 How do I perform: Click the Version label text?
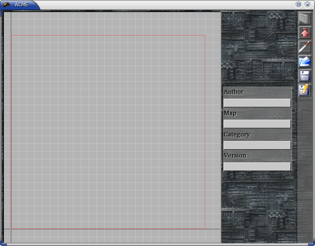click(x=235, y=155)
